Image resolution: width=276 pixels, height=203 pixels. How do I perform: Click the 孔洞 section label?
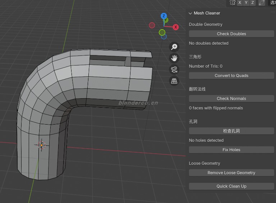(x=193, y=122)
